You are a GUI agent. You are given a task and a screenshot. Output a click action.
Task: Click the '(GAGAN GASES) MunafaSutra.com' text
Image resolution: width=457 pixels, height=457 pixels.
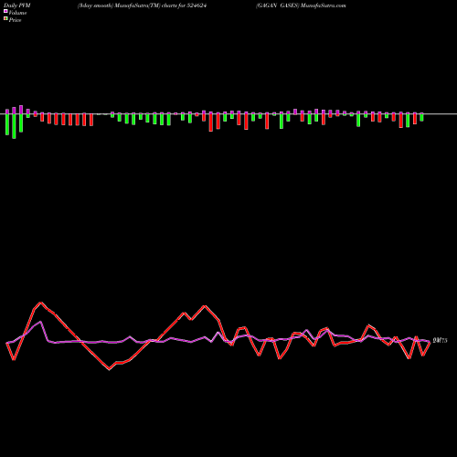click(301, 5)
